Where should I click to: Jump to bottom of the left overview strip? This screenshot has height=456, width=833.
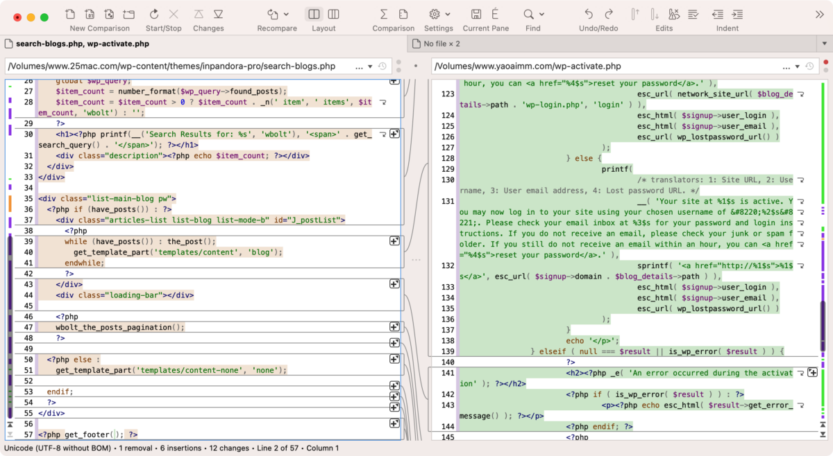tap(10, 434)
